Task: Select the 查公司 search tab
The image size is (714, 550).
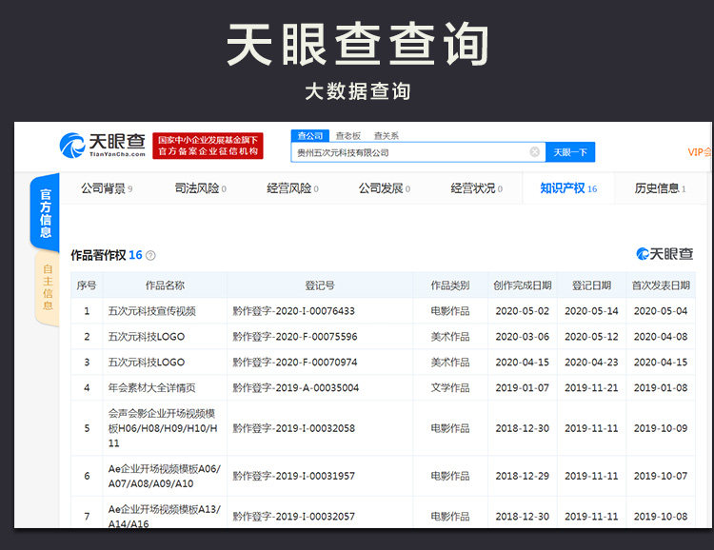Action: [309, 136]
